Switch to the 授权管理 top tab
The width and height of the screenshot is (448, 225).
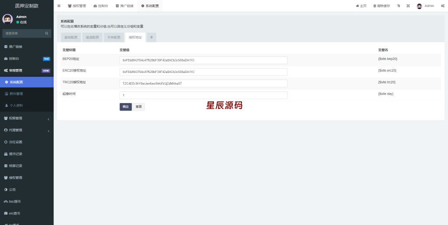pos(77,6)
